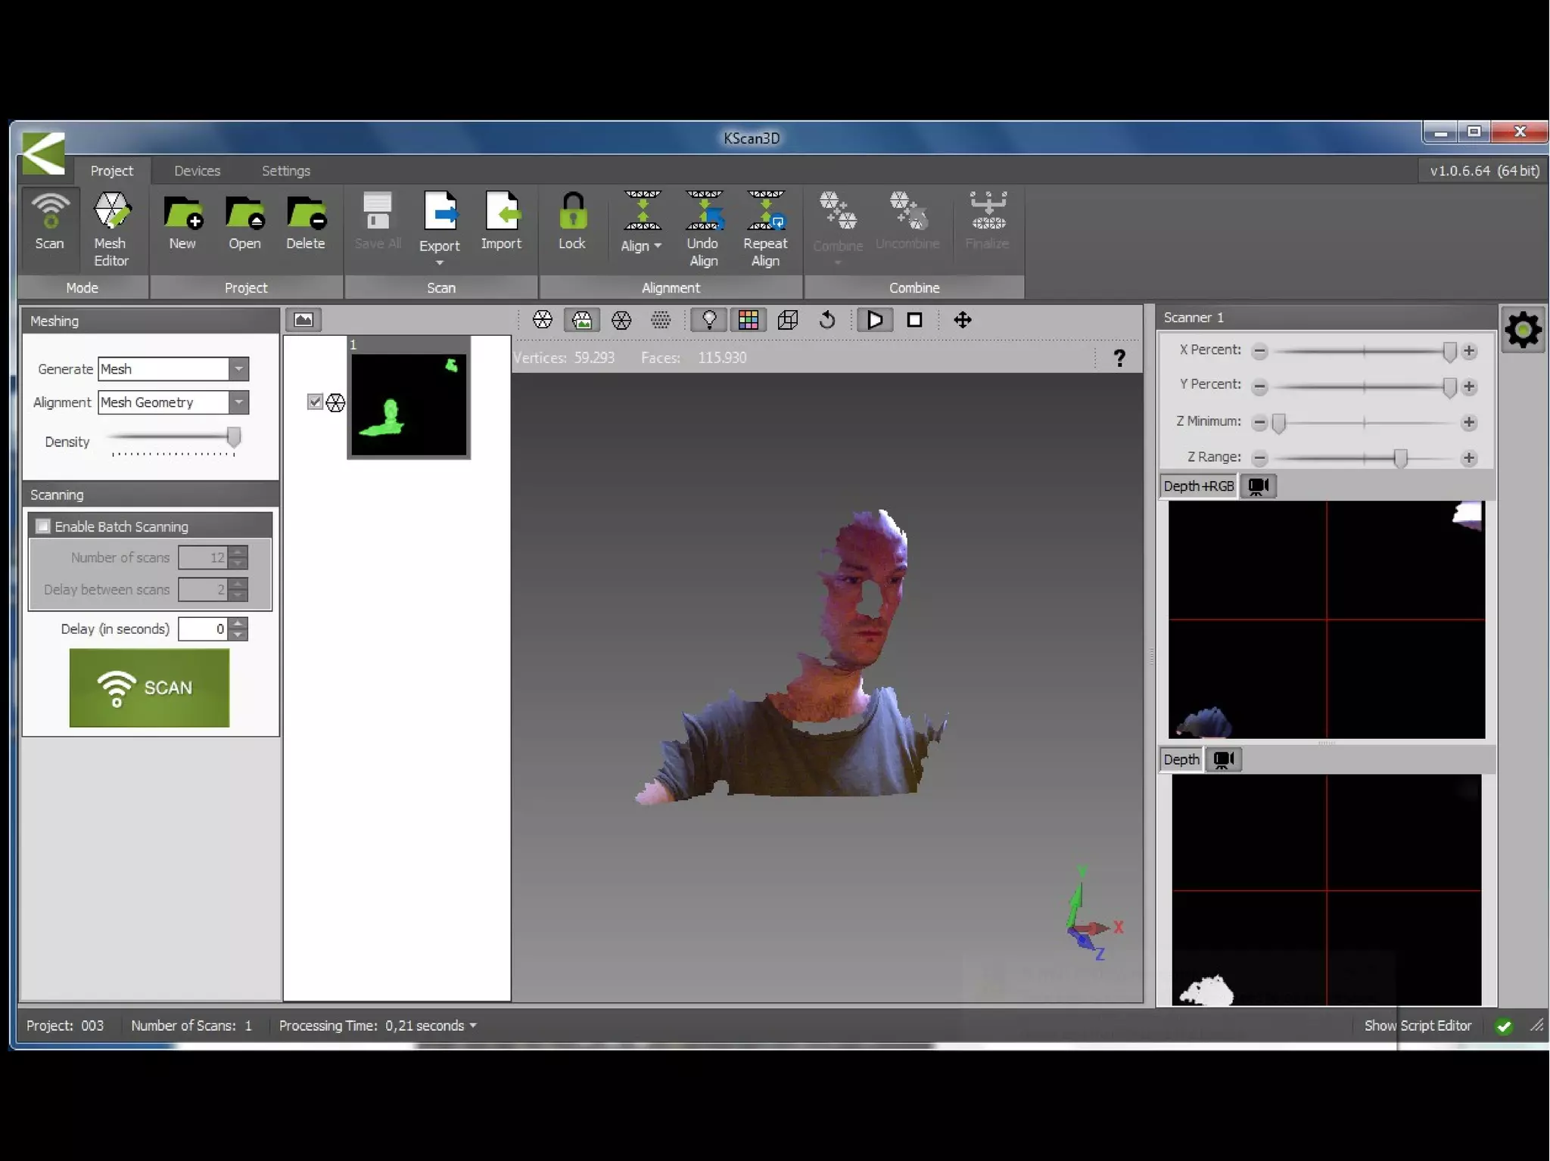
Task: Click the play button in viewport toolbar
Action: click(875, 320)
